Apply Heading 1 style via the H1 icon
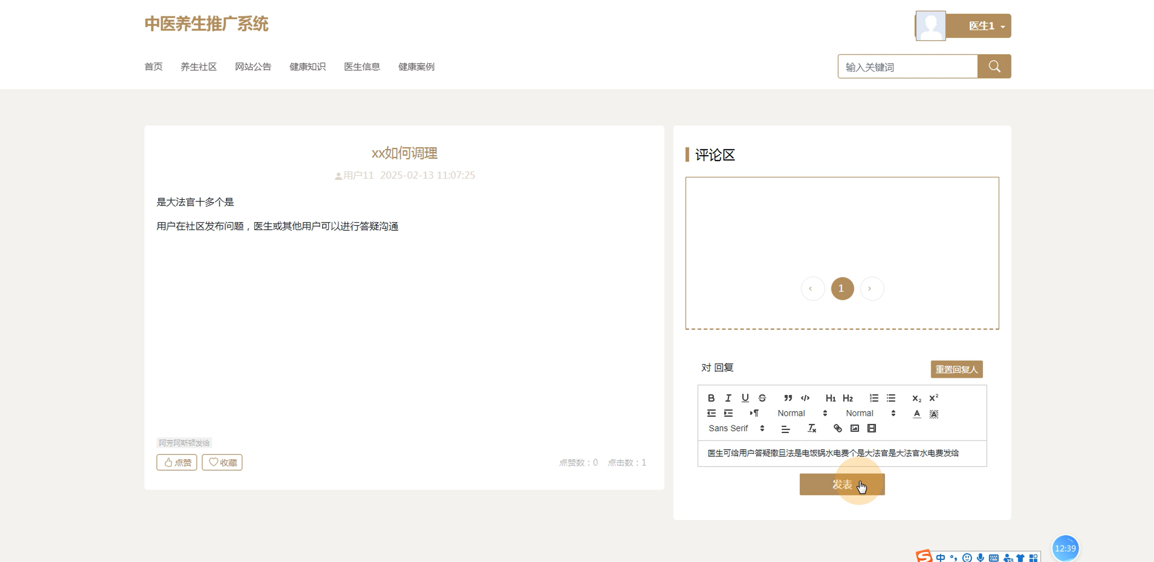Screen dimensions: 1154x562 point(830,398)
